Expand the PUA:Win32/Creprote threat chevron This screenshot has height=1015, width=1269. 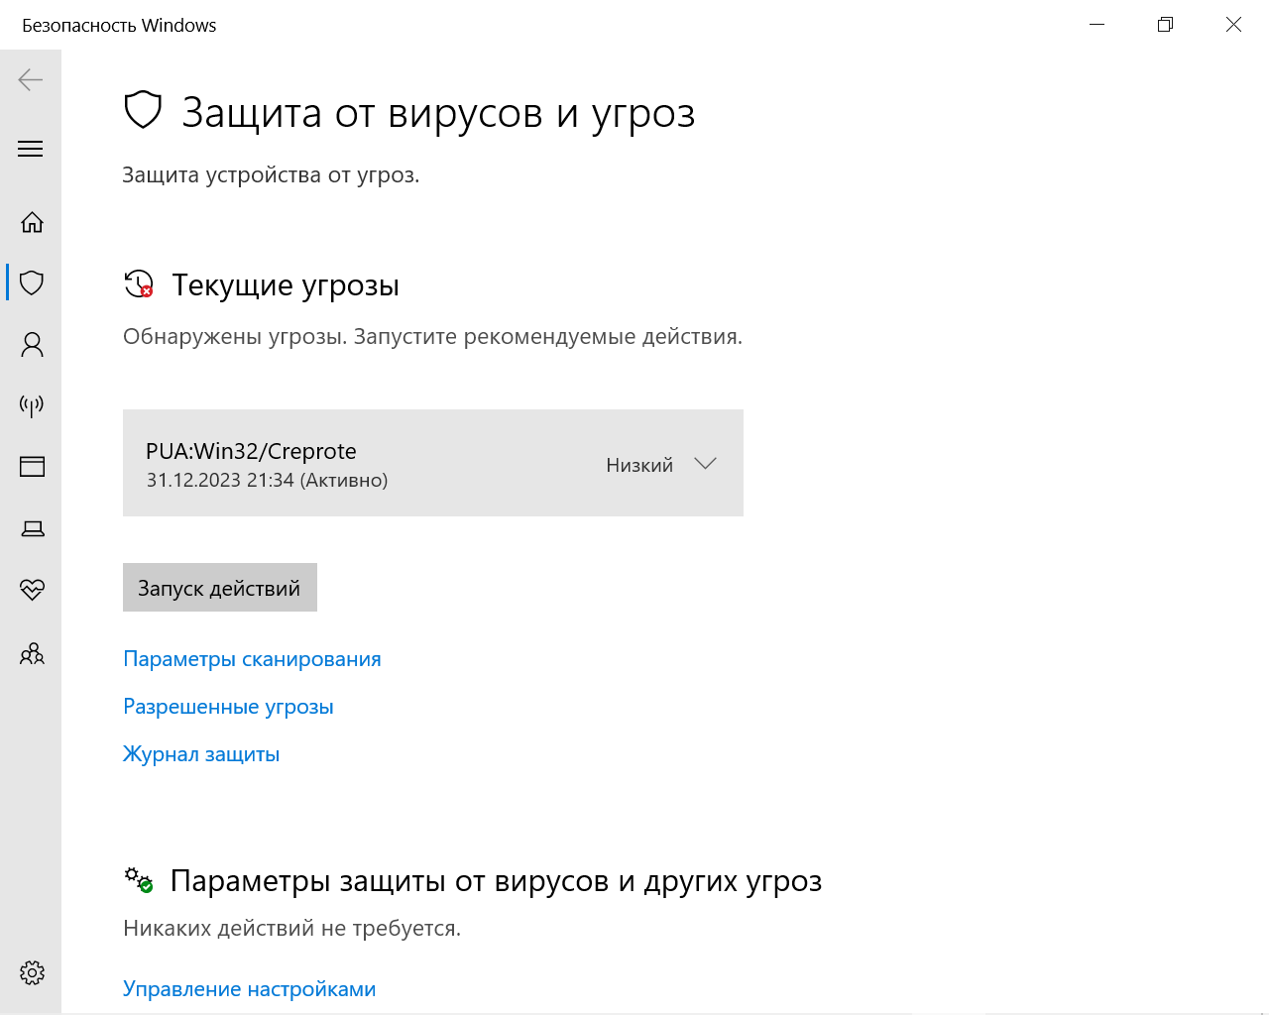pos(705,464)
